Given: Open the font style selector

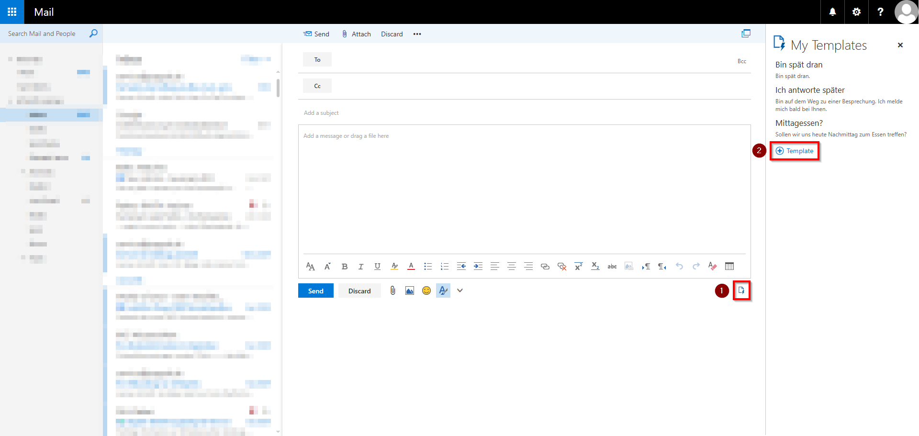Looking at the screenshot, I should (310, 267).
